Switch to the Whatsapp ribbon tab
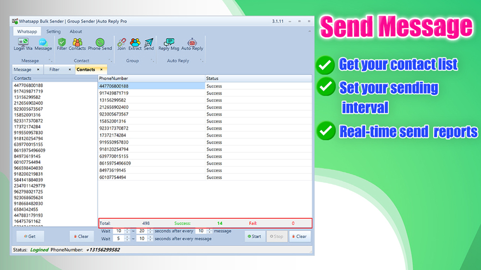The image size is (481, 270). 27,31
